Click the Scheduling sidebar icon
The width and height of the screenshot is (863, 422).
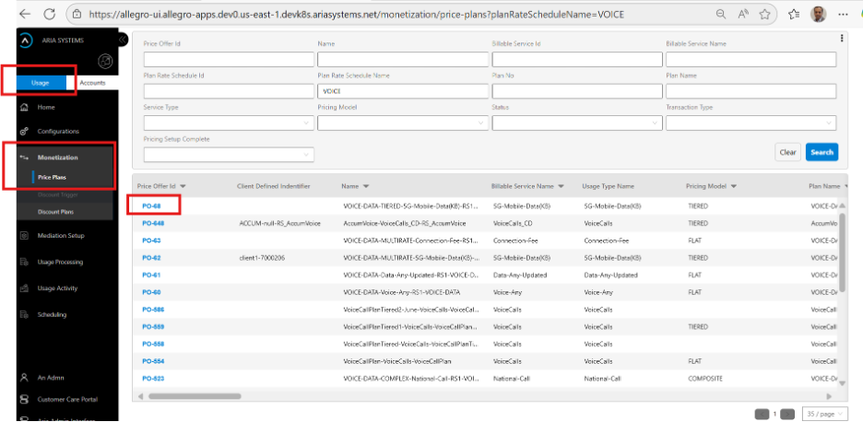(x=24, y=314)
